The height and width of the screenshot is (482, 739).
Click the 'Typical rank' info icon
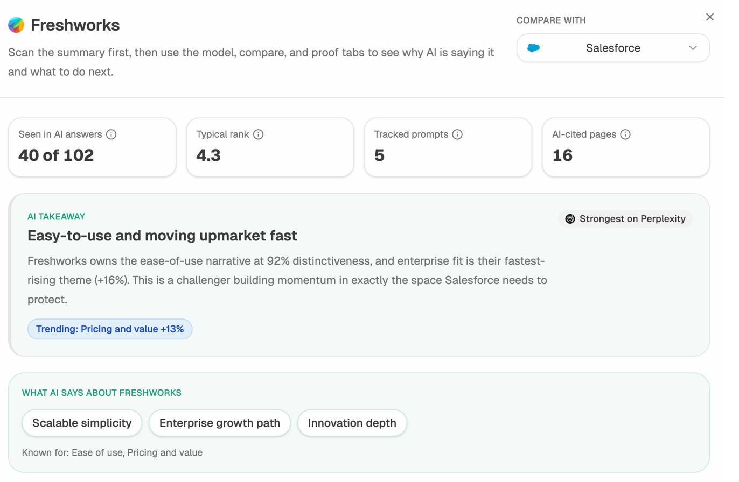(x=259, y=134)
